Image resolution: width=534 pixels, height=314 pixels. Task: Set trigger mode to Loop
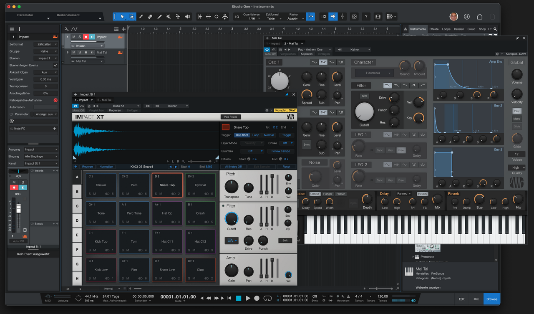(256, 135)
